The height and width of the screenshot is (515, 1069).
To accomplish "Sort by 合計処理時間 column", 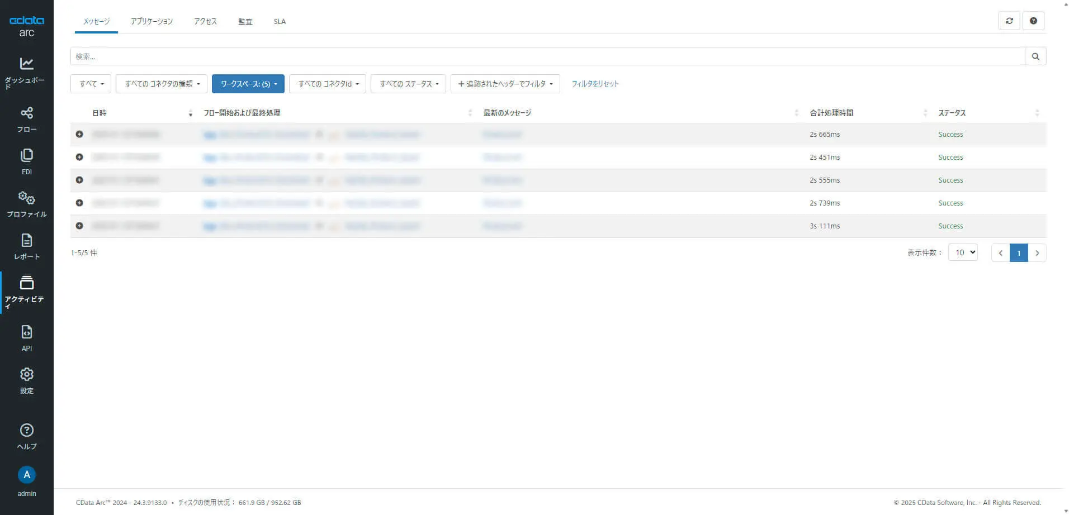I will 868,113.
